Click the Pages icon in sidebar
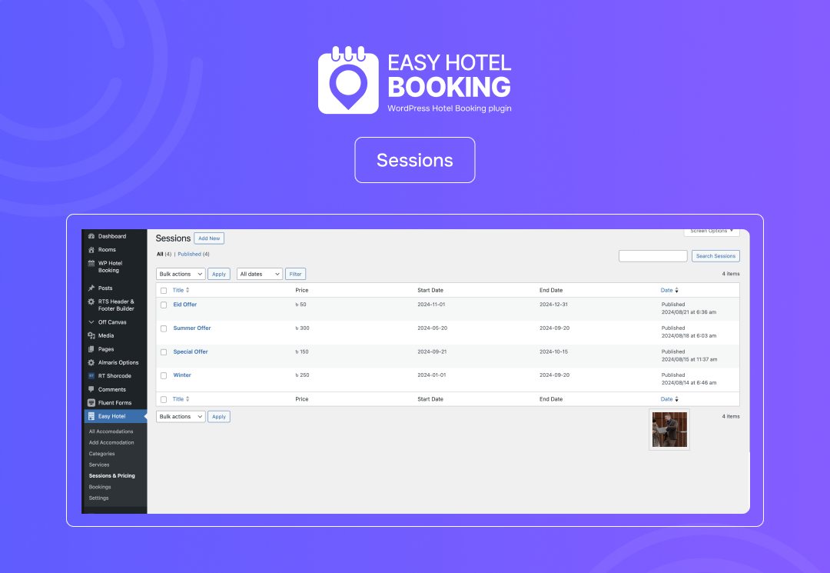The image size is (830, 573). (x=91, y=349)
